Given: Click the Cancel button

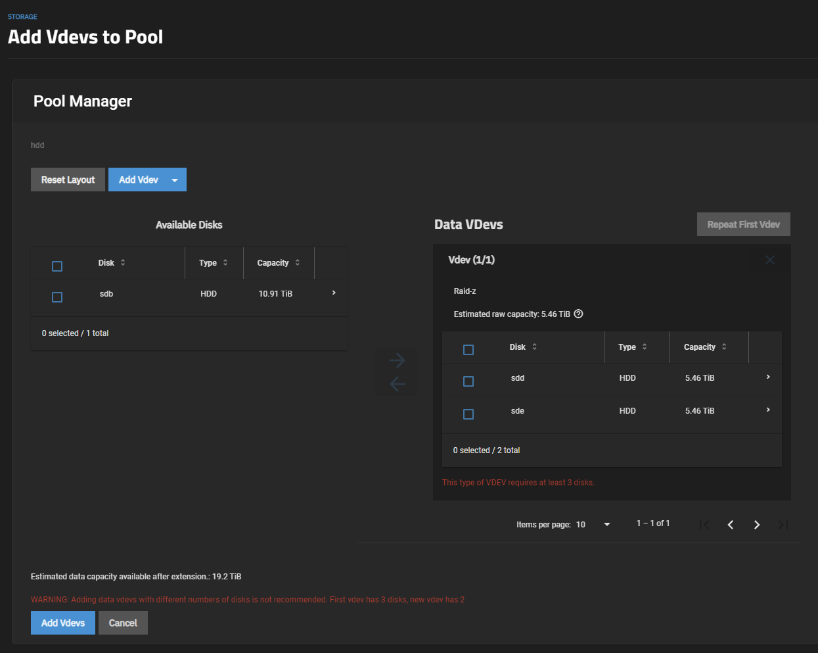Looking at the screenshot, I should coord(123,623).
